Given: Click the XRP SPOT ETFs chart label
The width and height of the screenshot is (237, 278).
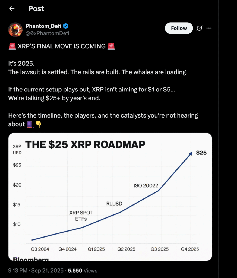Looking at the screenshot, I should (x=81, y=216).
